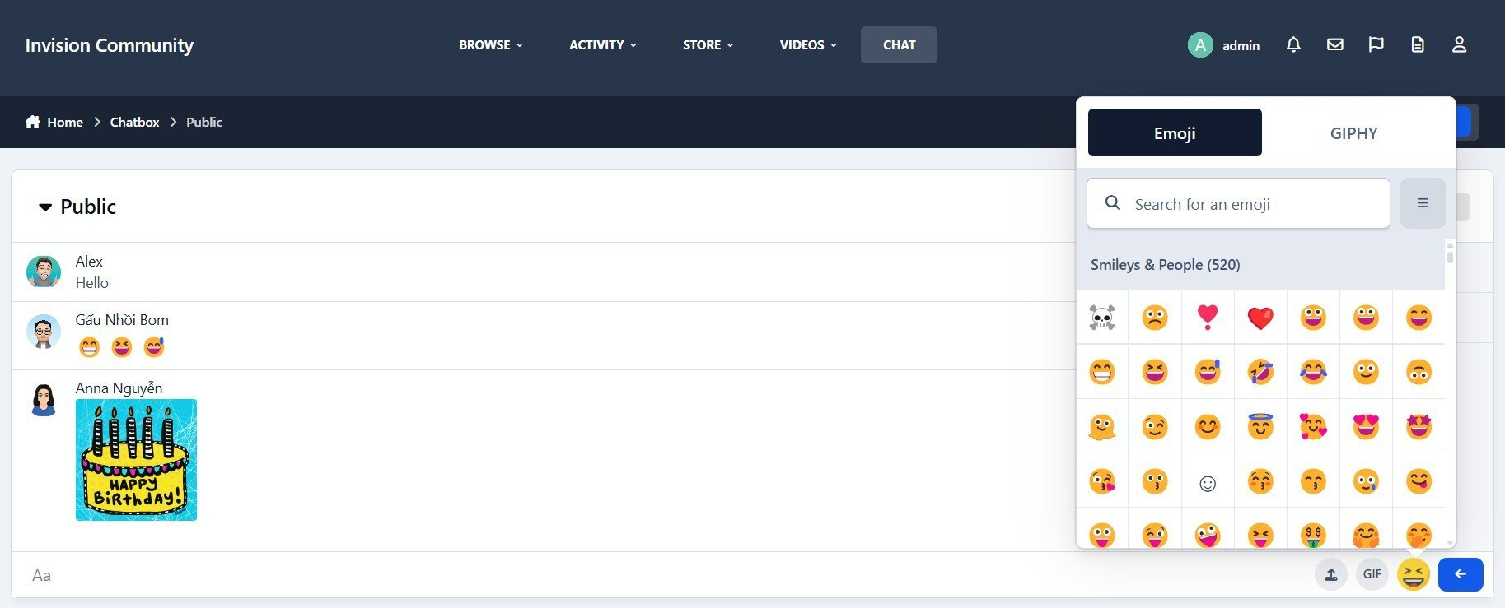
Task: Open the Store dropdown menu
Action: 708,45
